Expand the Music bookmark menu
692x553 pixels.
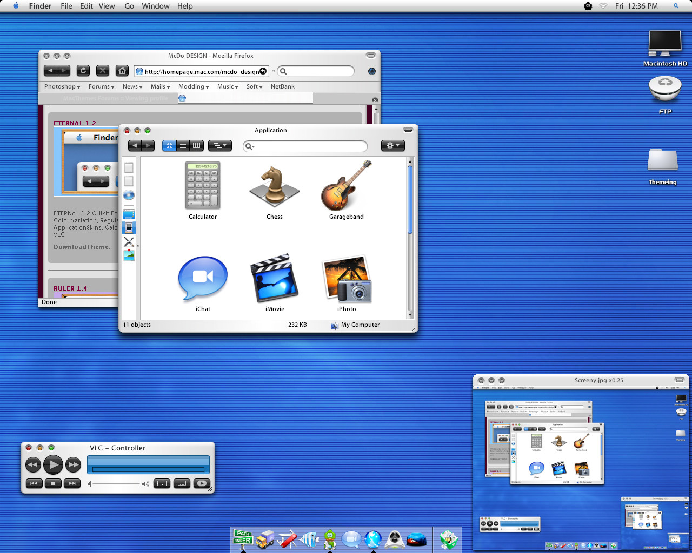[x=228, y=86]
